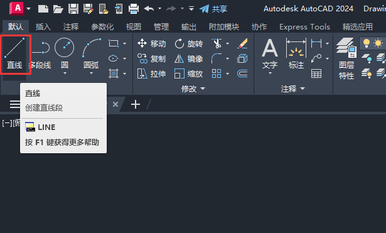The width and height of the screenshot is (386, 233).
Task: Click the Scale (缩放) tool
Action: (189, 73)
